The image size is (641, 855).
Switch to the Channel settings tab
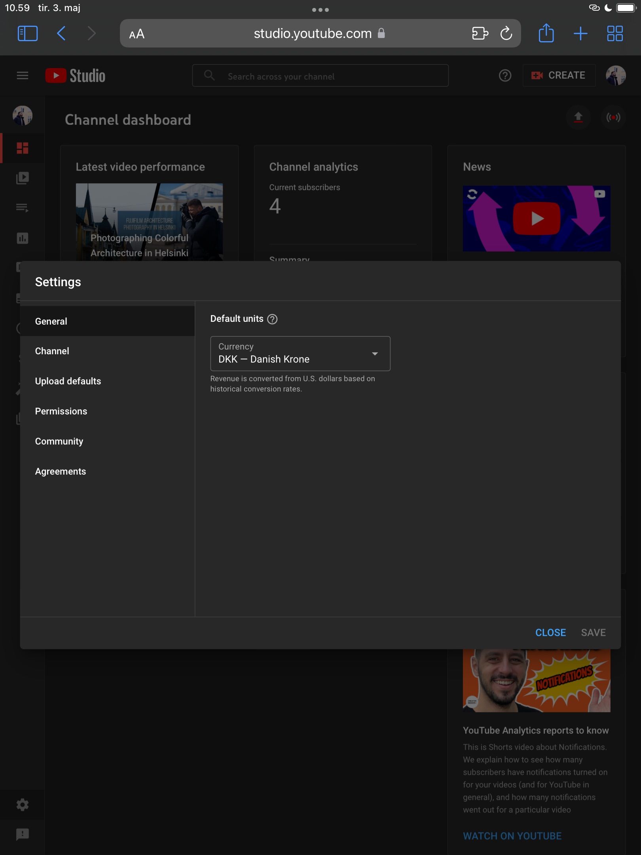click(52, 351)
